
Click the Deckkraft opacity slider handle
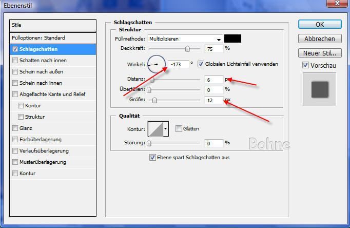click(x=187, y=49)
